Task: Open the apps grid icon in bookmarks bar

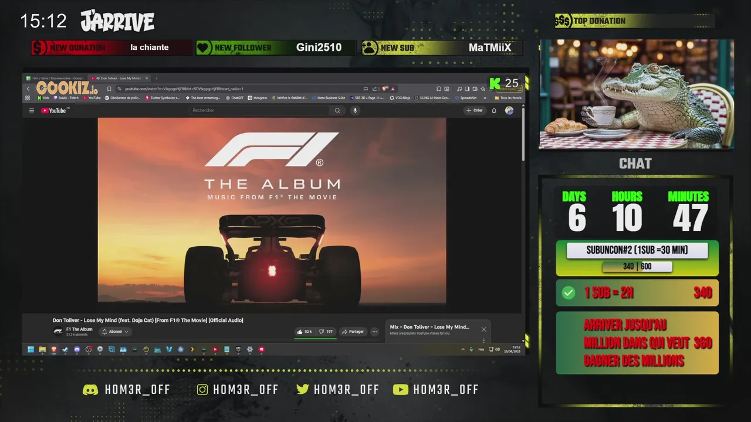Action: point(28,98)
